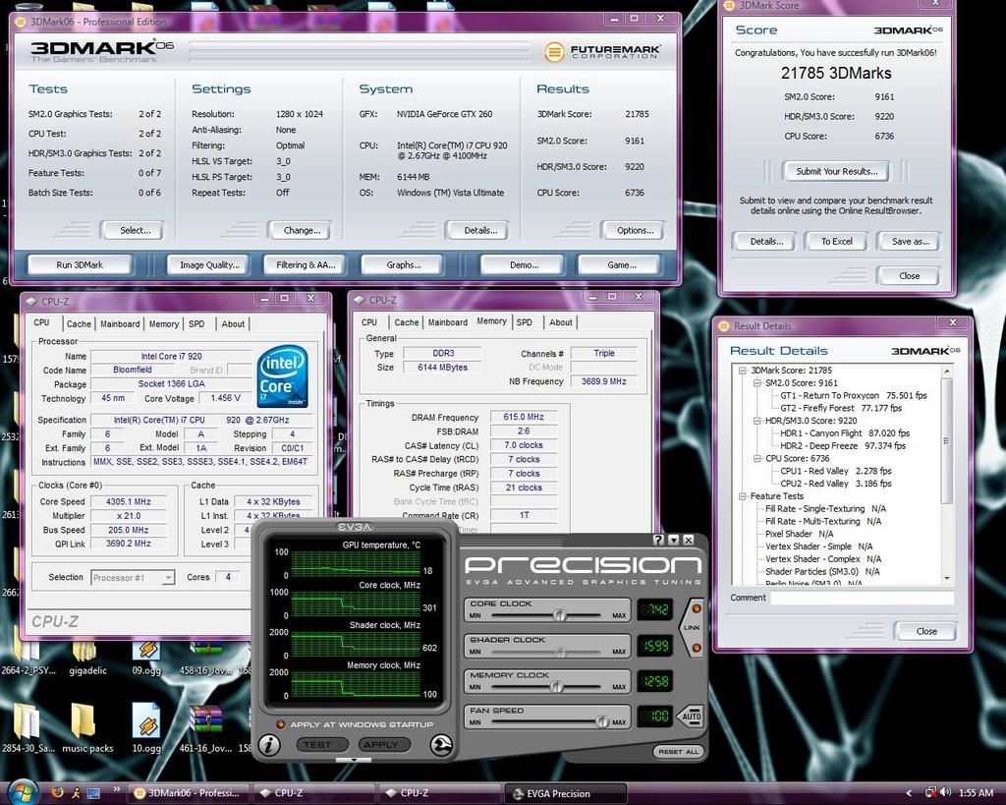Image resolution: width=1006 pixels, height=805 pixels.
Task: Click the Futuremark logo in 3DMark06
Action: click(601, 52)
